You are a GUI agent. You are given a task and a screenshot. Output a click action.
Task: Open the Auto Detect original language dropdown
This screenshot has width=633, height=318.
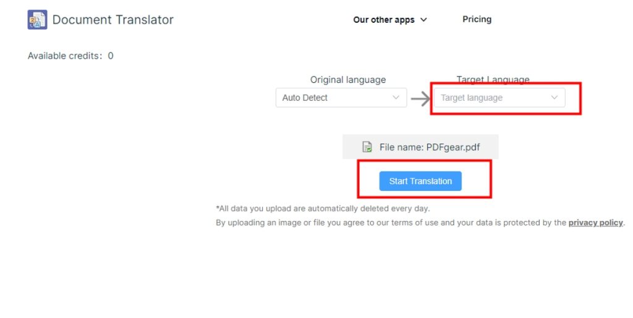[341, 98]
